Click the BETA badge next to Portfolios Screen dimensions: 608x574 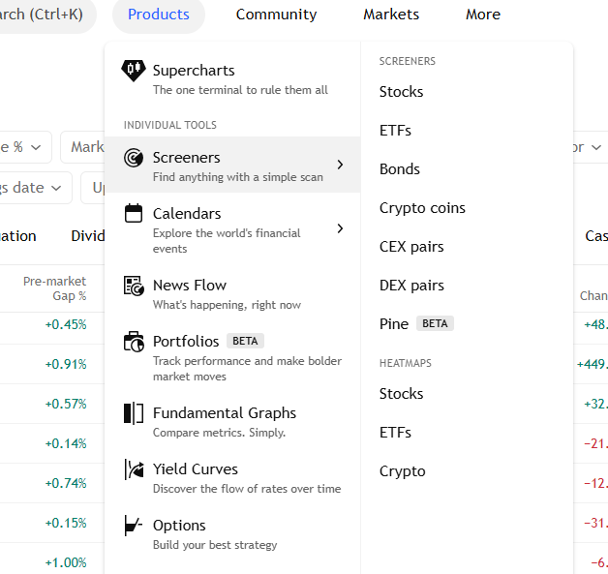245,341
